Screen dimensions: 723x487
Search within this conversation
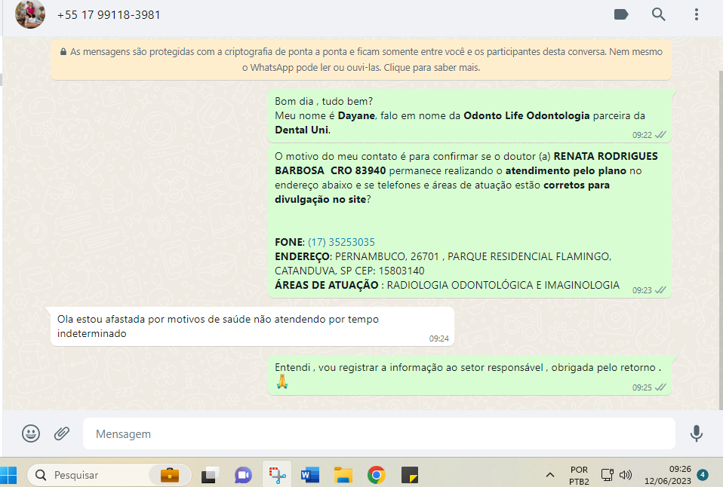coord(659,14)
